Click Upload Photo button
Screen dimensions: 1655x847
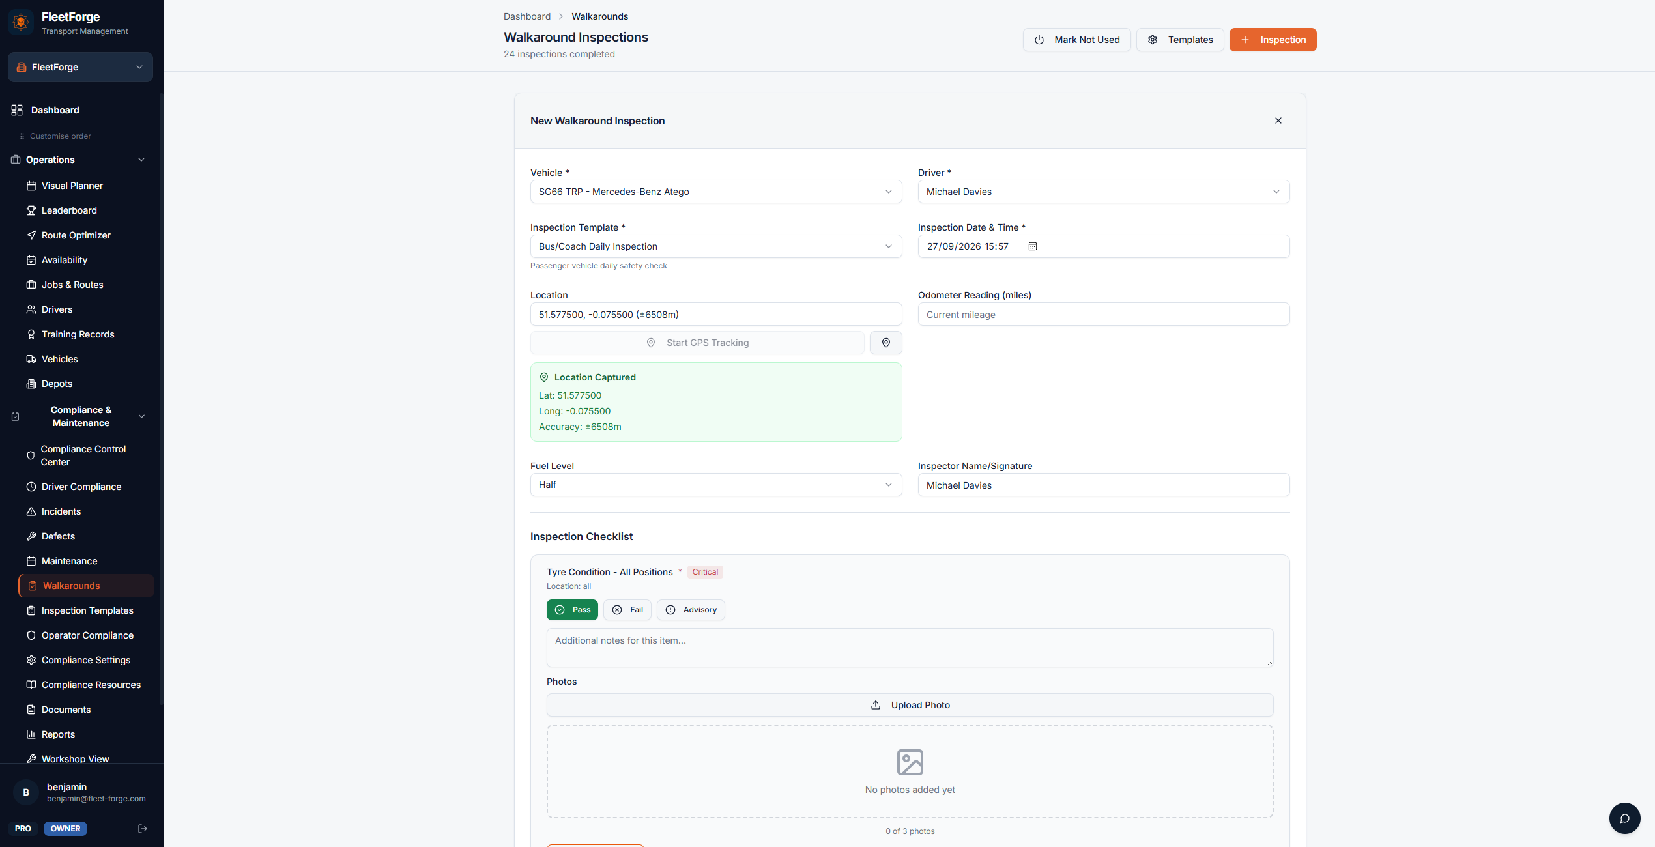[910, 705]
